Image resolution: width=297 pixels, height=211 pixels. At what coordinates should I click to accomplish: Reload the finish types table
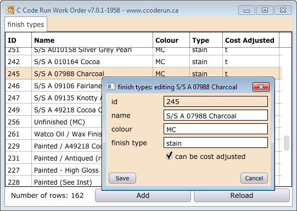click(242, 196)
